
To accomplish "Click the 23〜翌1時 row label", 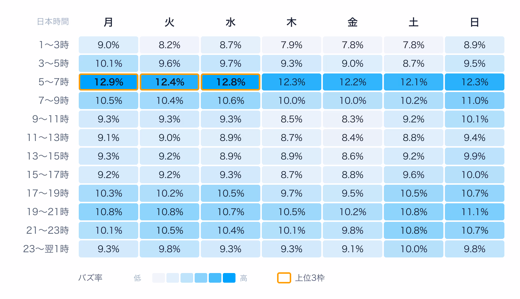I will coord(46,249).
